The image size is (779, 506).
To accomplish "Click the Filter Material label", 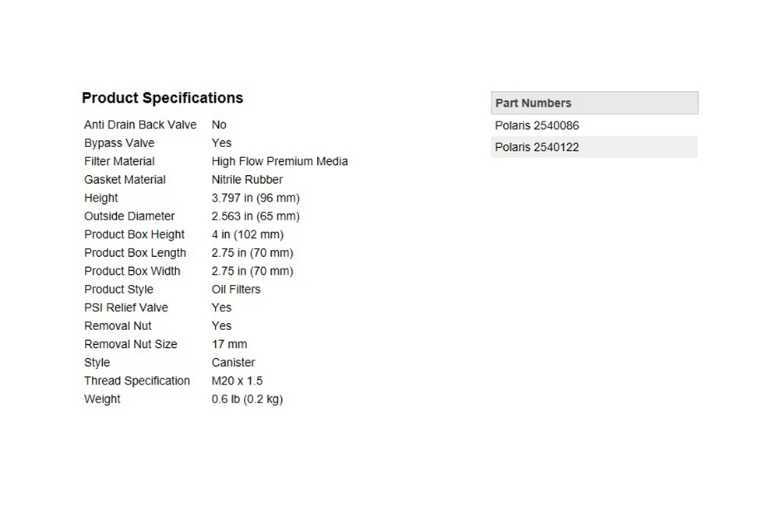I will click(x=119, y=161).
